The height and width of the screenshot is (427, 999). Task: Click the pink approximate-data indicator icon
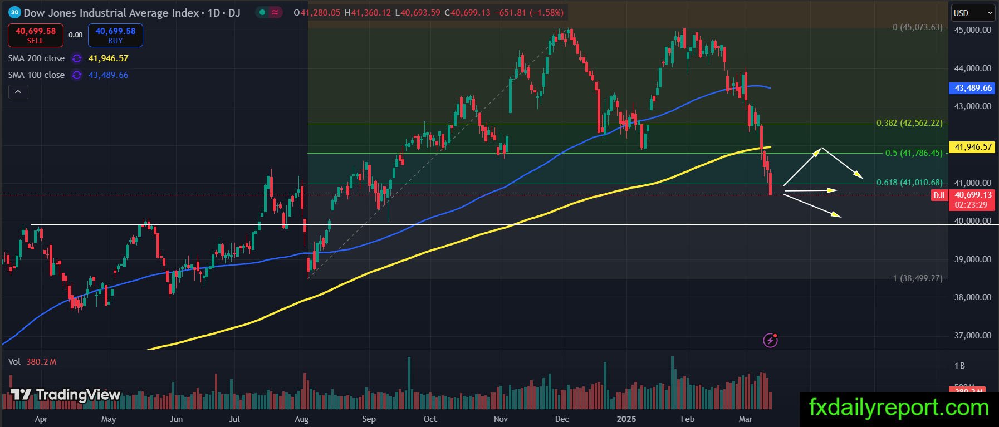click(275, 12)
